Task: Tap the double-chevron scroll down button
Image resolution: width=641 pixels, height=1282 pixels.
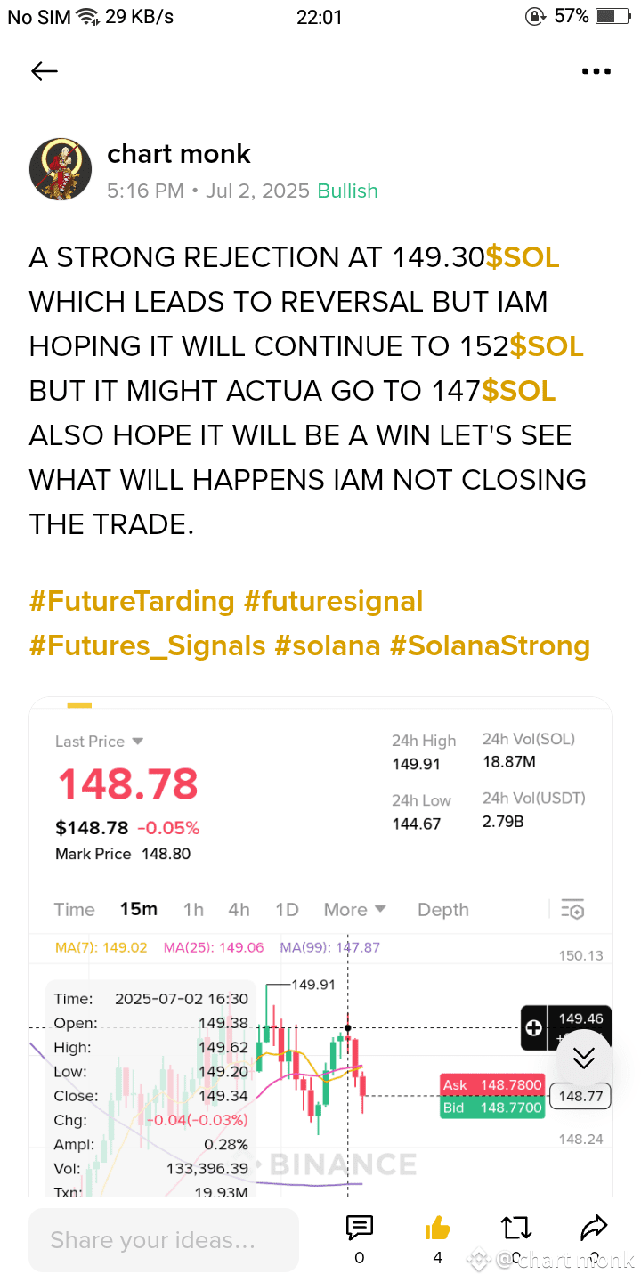Action: tap(584, 1058)
